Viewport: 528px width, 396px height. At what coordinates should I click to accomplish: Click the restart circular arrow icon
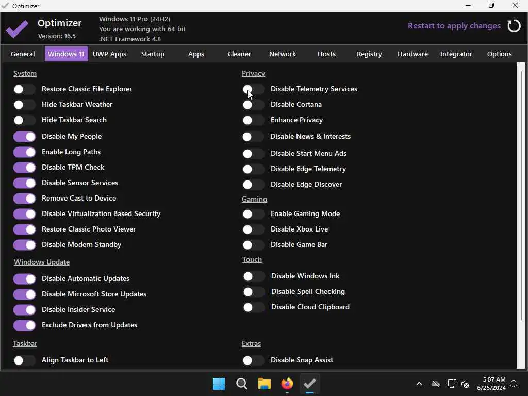(514, 26)
